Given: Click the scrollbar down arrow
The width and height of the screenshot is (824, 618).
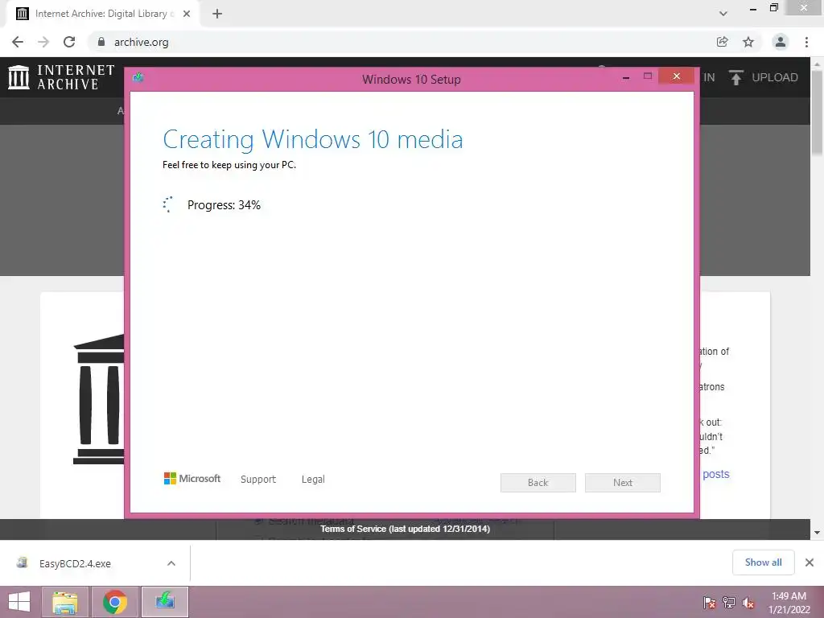Looking at the screenshot, I should [817, 533].
